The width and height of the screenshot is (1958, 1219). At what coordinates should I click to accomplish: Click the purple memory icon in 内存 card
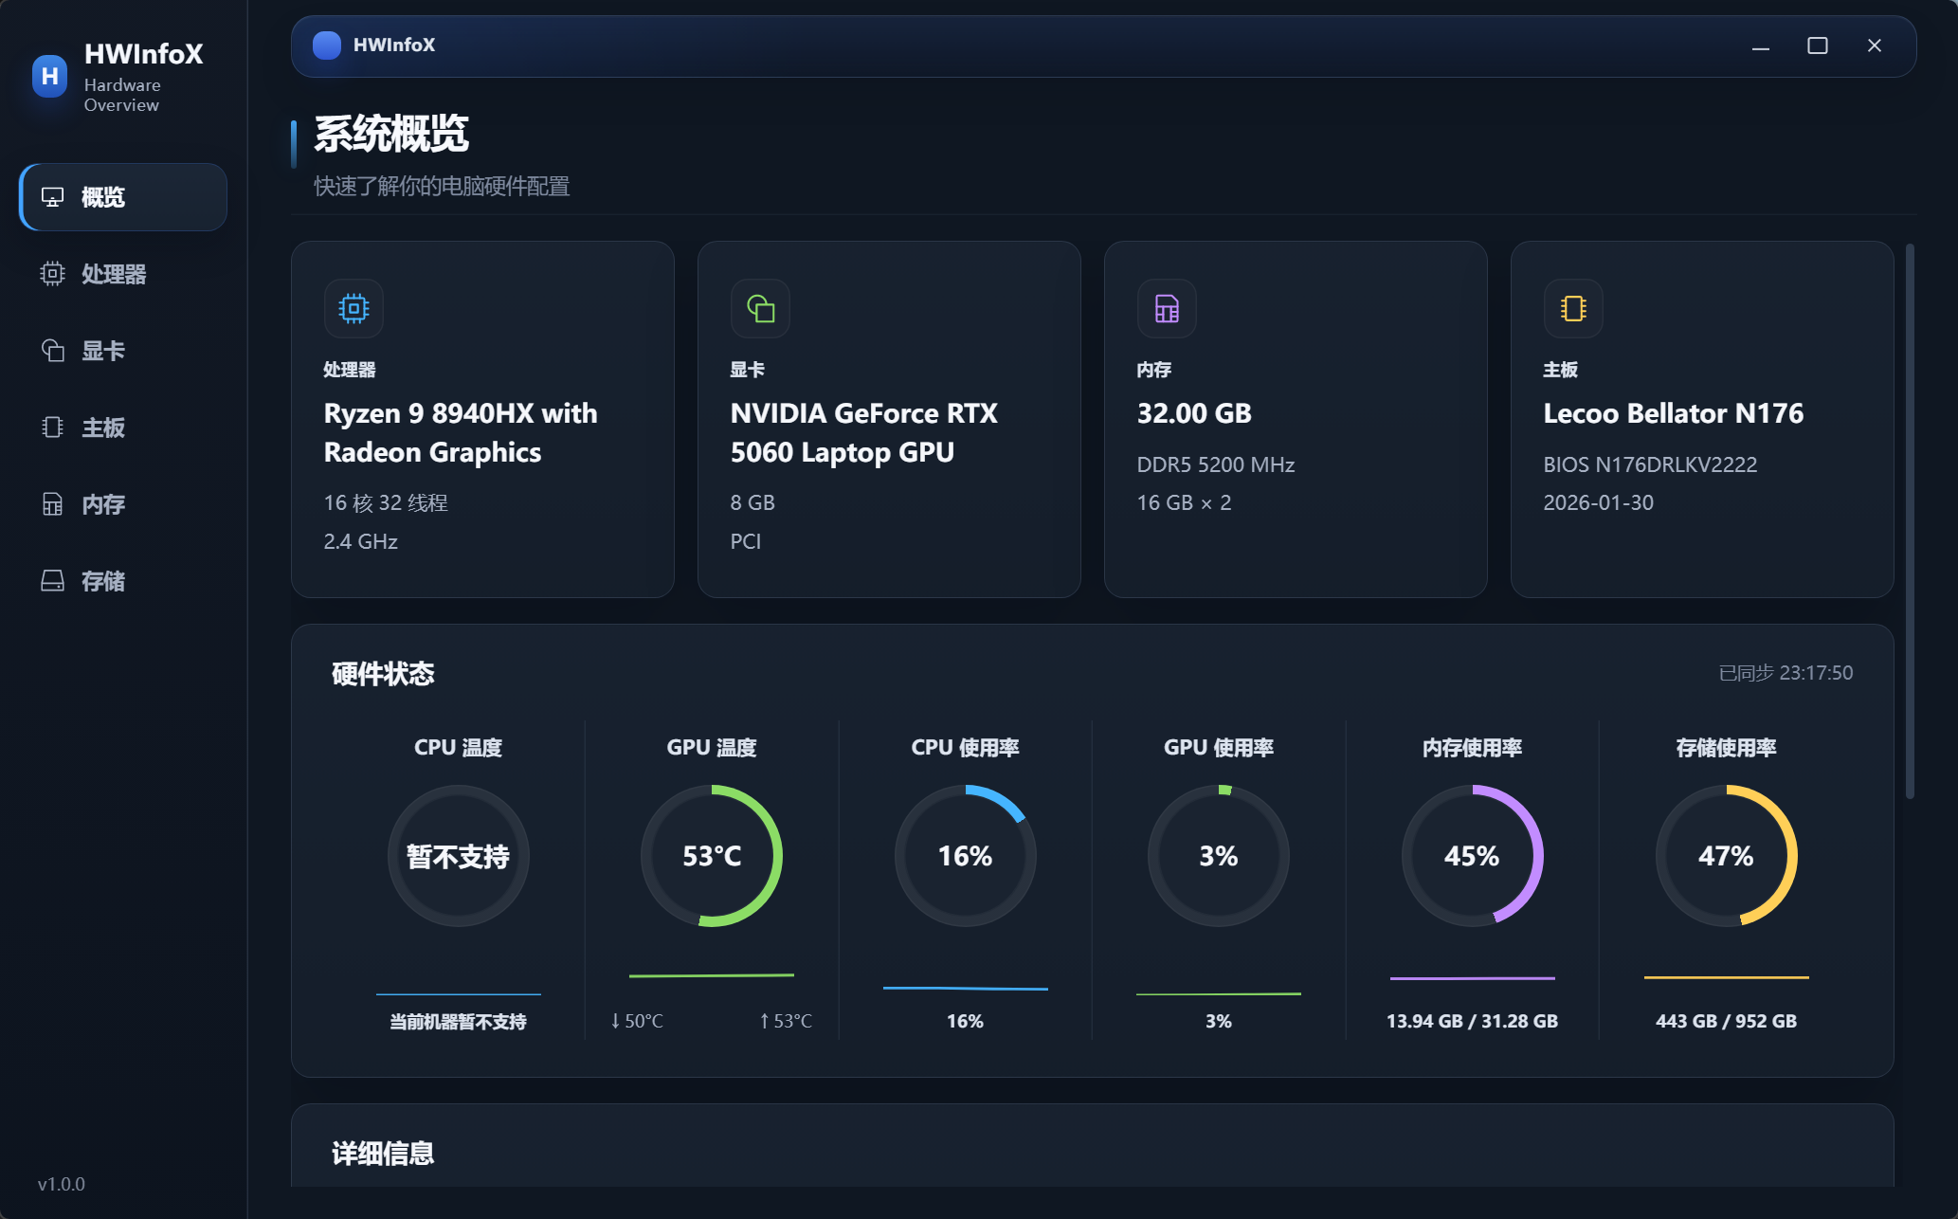[x=1167, y=308]
